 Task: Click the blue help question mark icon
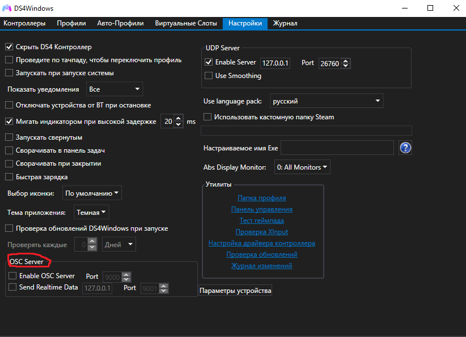(x=405, y=148)
